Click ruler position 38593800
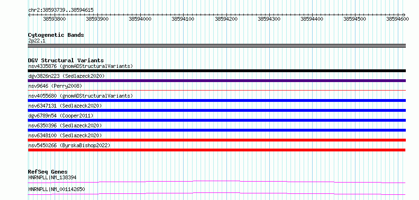Viewport: 419px width, 200px height. tap(54, 19)
